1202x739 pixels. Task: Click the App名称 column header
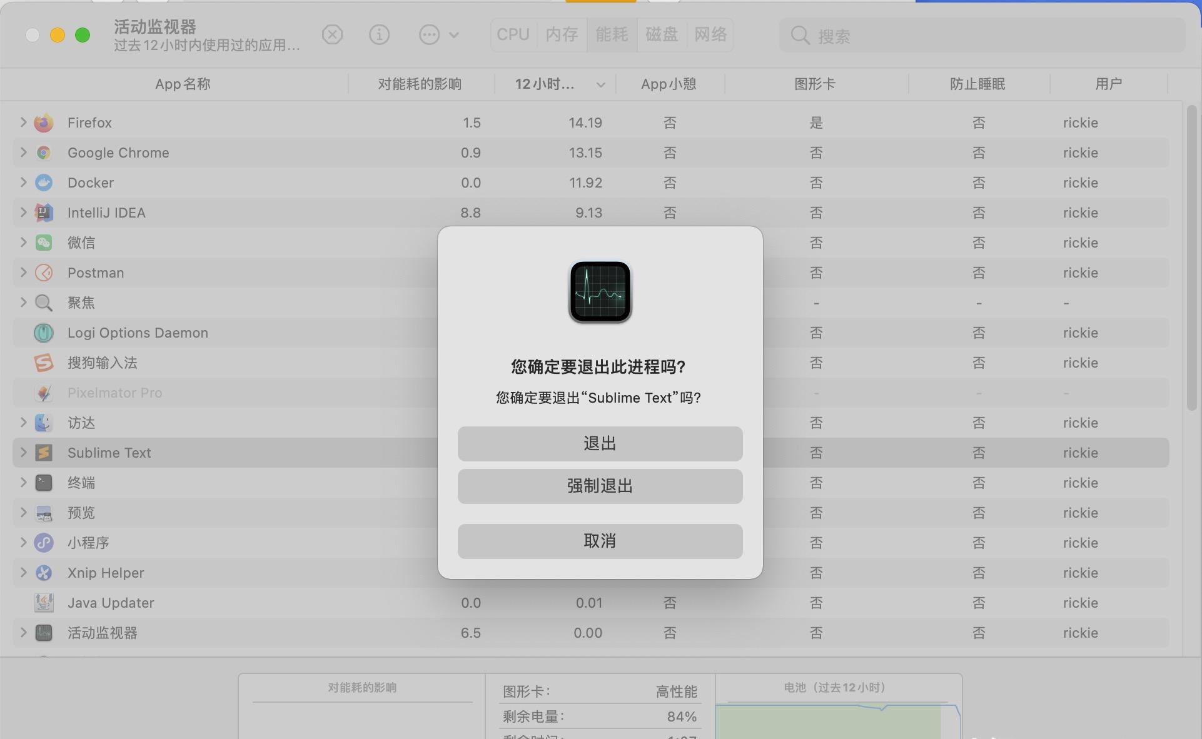183,84
